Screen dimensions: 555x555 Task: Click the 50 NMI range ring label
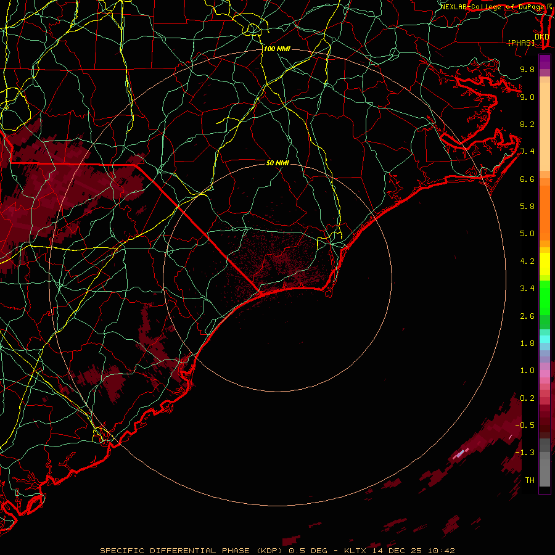(x=278, y=163)
